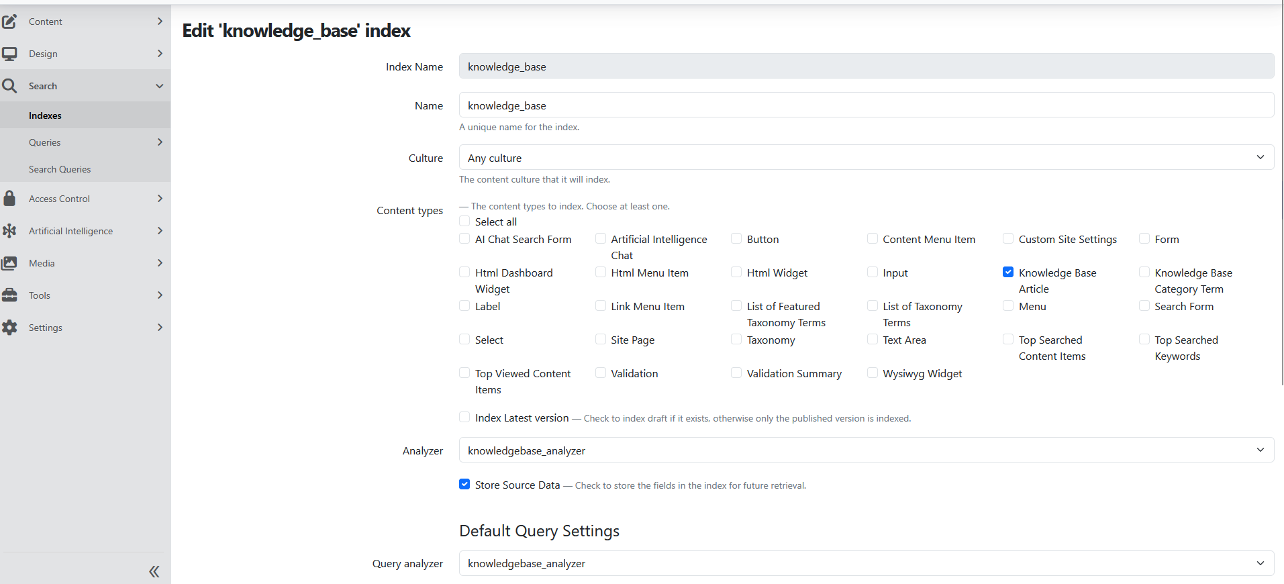Check Artificial Intelligence Chat content type
Screen dimensions: 1284x584
click(601, 238)
